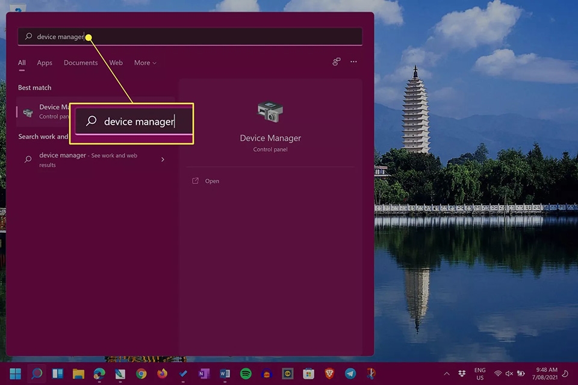Viewport: 578px width, 385px height.
Task: Click Open to launch Device Manager
Action: point(212,180)
